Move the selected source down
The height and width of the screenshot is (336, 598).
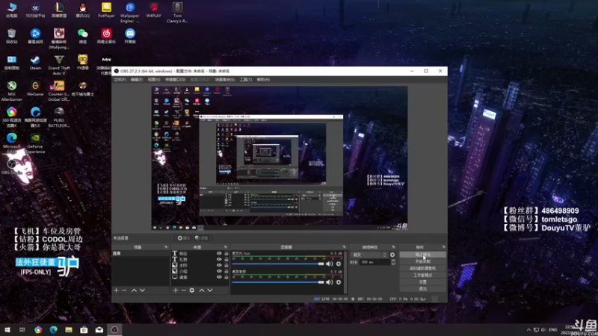210,290
